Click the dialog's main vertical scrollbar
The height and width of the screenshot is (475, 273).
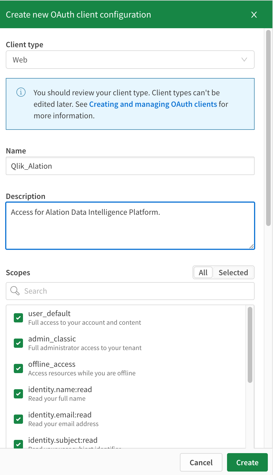click(268, 128)
